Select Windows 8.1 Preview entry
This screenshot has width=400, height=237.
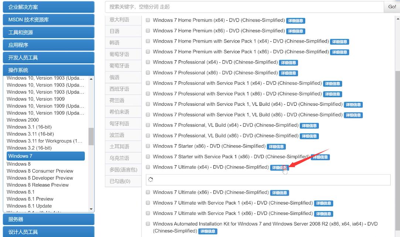(30, 199)
